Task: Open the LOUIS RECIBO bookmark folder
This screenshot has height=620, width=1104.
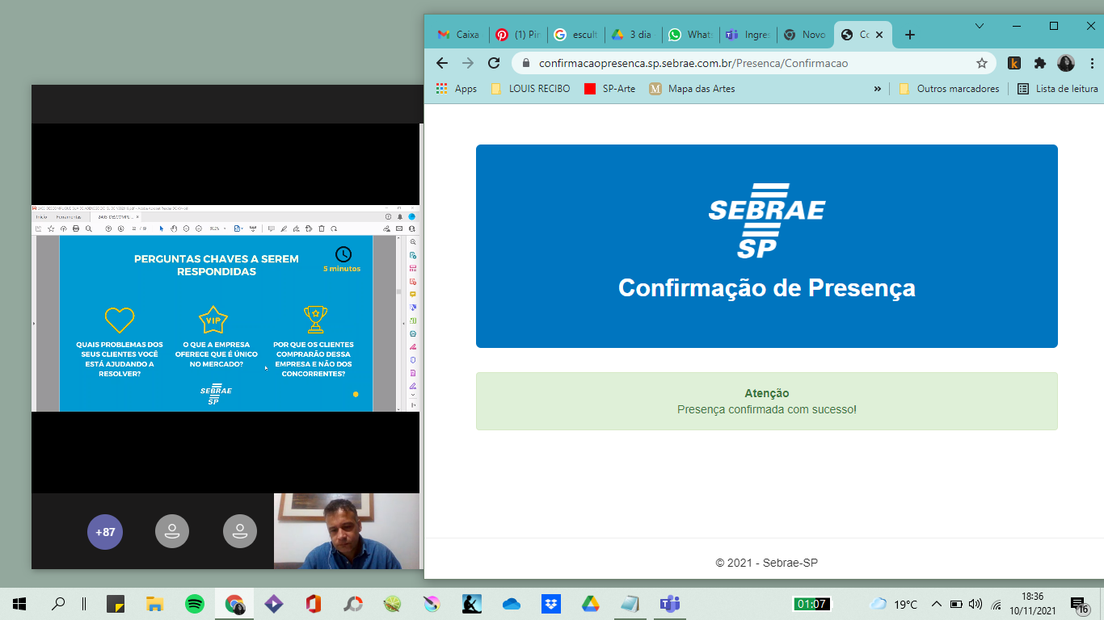Action: (x=530, y=89)
